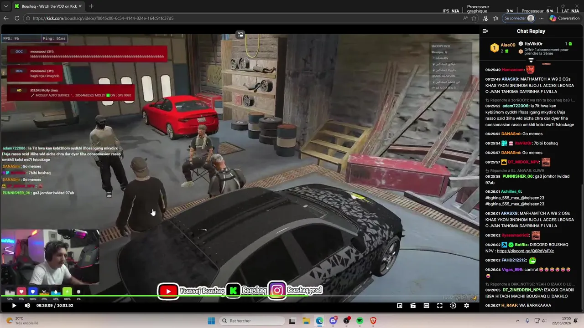Add page to favorites star
This screenshot has height=328, width=584.
(474, 18)
